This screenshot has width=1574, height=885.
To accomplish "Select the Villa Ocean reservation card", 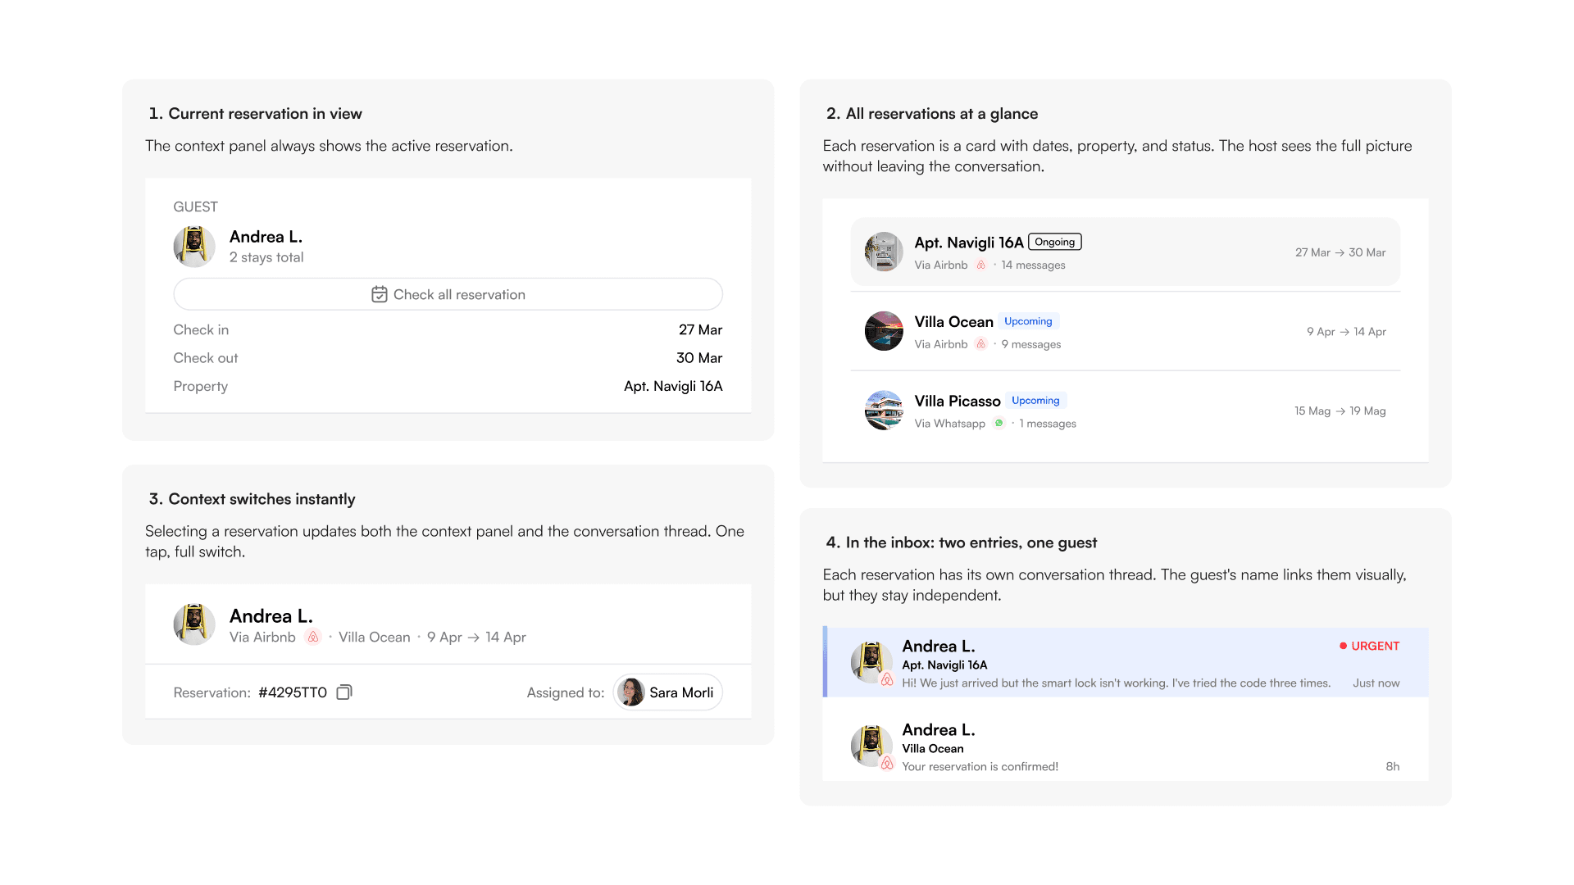I will tap(1125, 331).
